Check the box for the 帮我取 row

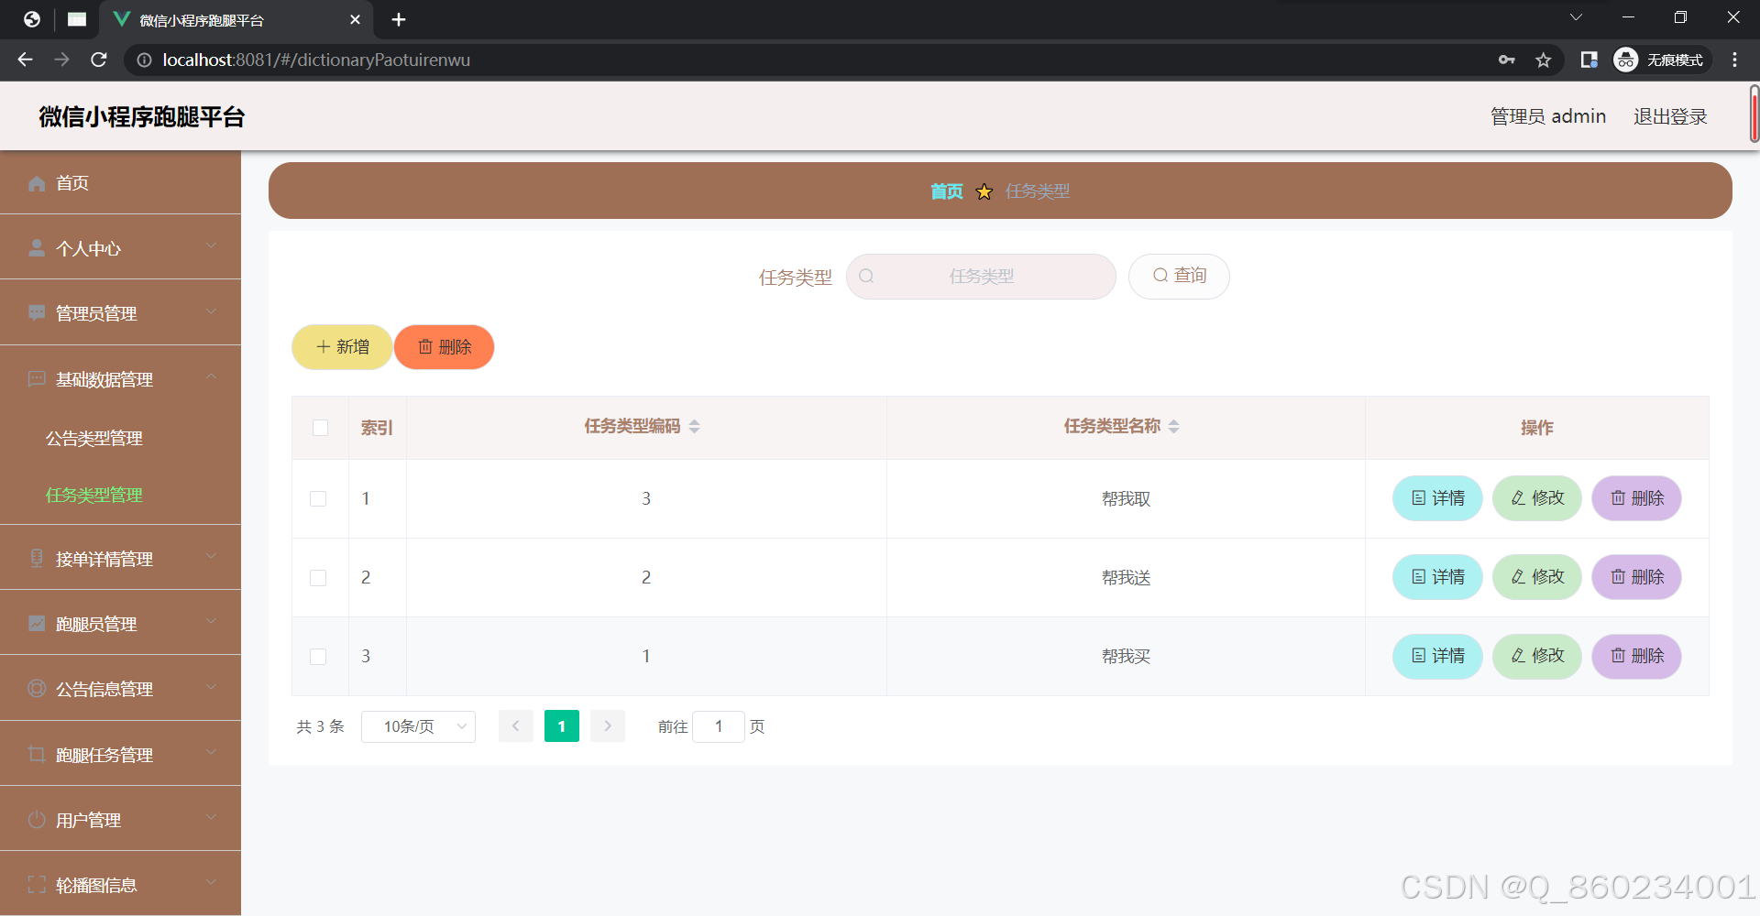(x=318, y=499)
